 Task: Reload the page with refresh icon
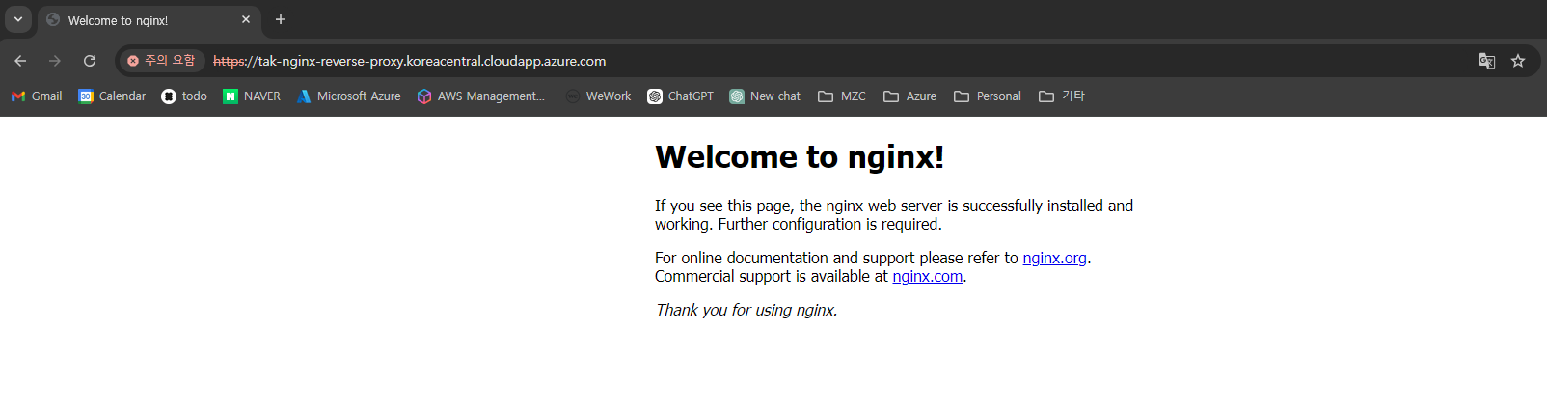tap(90, 61)
